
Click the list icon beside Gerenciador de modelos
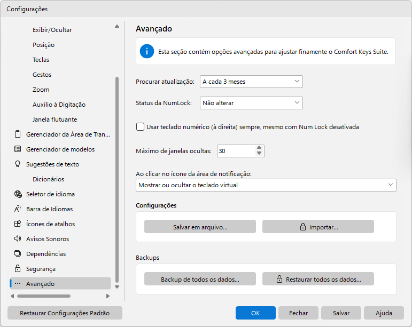coord(18,149)
